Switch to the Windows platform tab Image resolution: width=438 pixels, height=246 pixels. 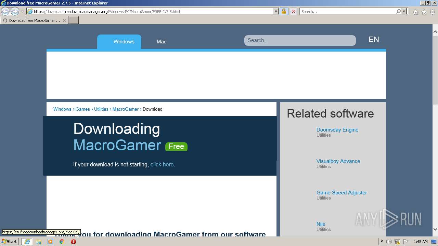(119, 42)
